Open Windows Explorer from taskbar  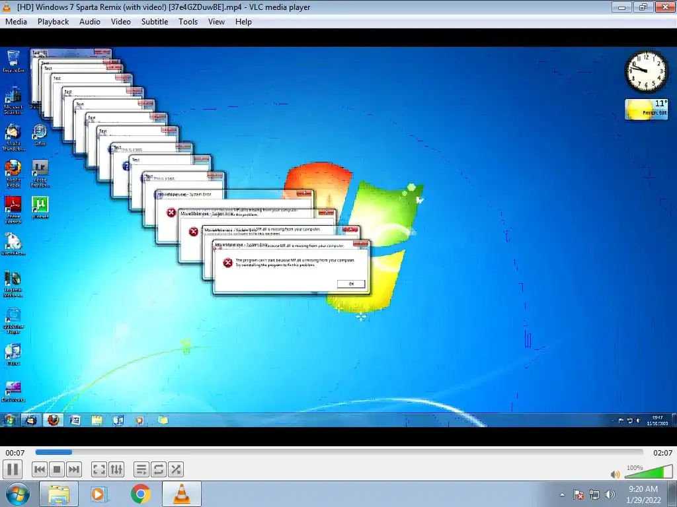pyautogui.click(x=59, y=494)
